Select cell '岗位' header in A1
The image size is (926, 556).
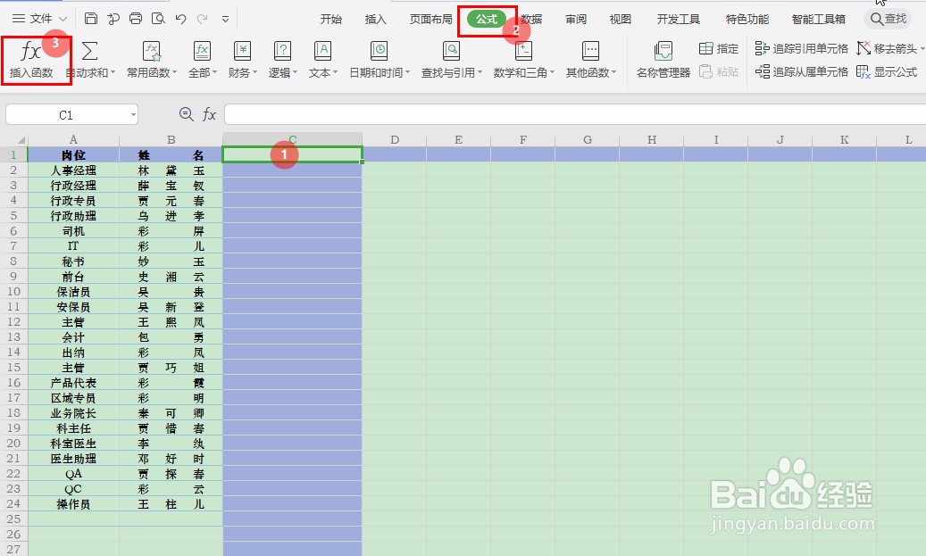tap(73, 155)
